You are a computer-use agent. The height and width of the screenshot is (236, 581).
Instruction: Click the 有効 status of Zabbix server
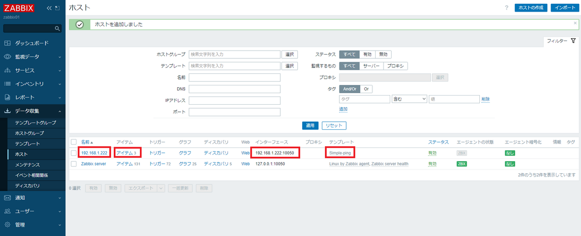tap(432, 164)
